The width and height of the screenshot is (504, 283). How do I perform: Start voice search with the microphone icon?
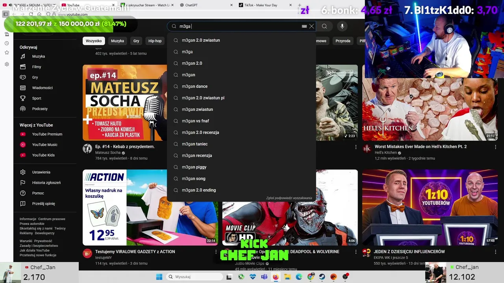(342, 26)
